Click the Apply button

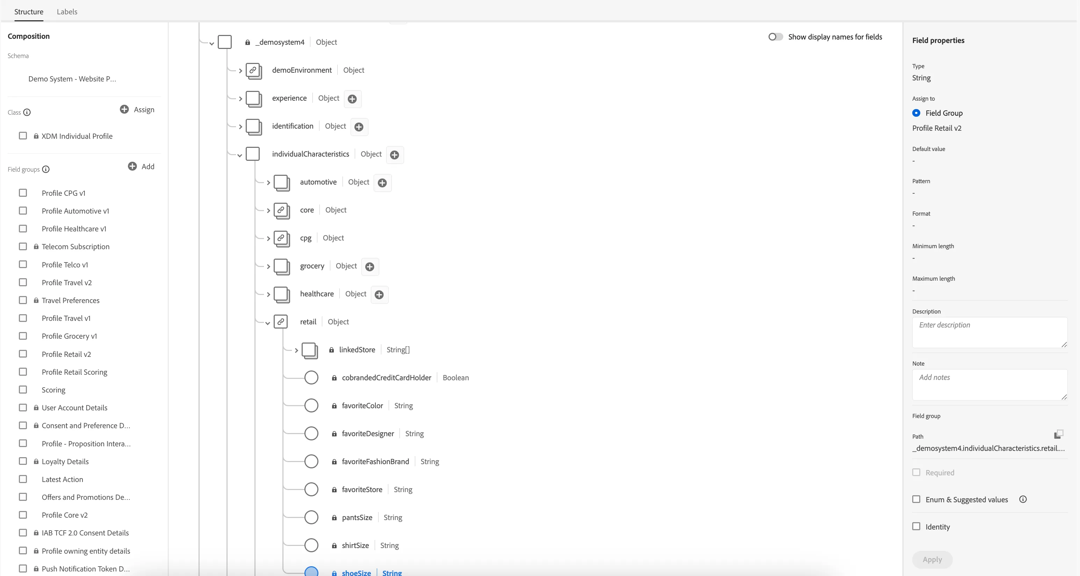pos(933,559)
